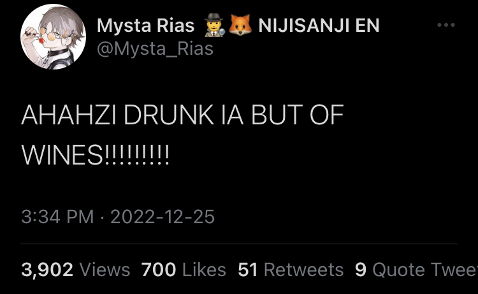Click the word "DRUNK" in the tweet

click(x=169, y=115)
